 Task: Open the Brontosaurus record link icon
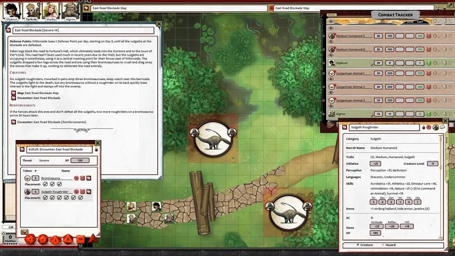(89, 178)
